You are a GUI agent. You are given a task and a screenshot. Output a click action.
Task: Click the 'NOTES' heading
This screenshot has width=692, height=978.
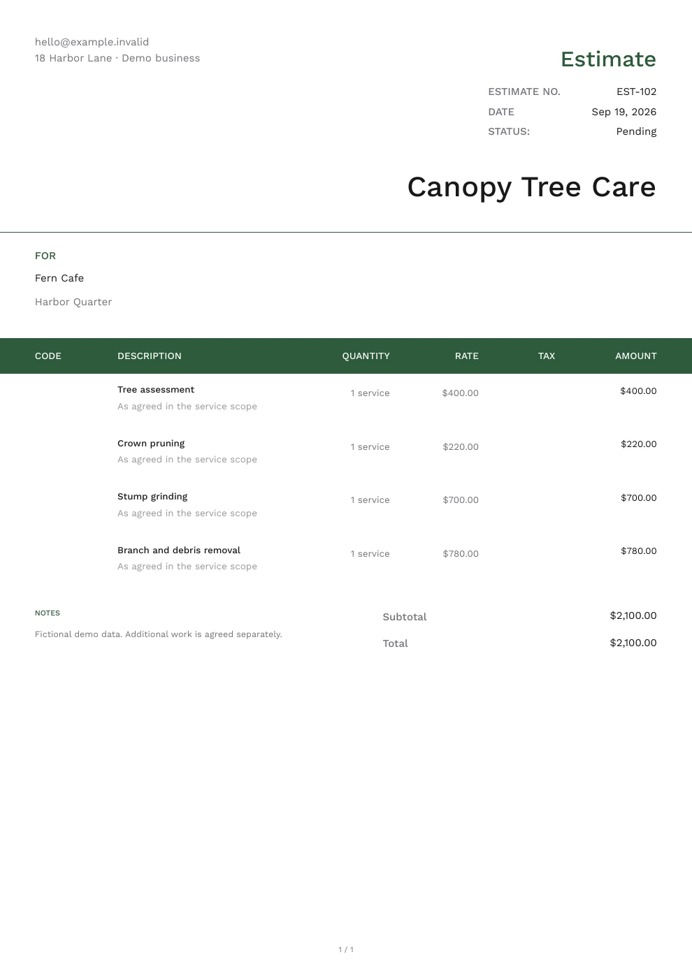click(x=48, y=613)
